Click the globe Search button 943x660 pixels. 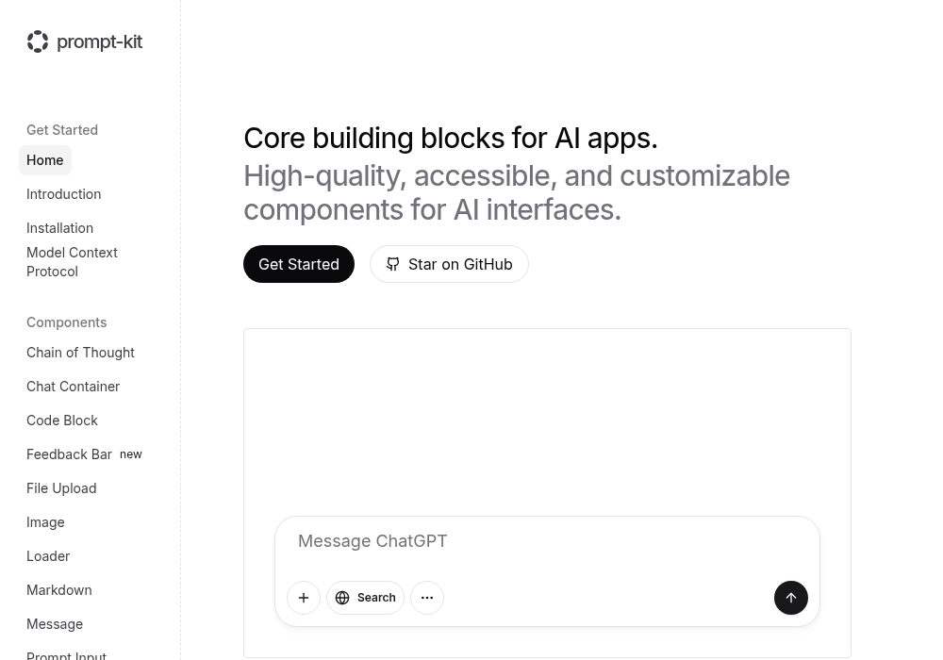(x=365, y=598)
